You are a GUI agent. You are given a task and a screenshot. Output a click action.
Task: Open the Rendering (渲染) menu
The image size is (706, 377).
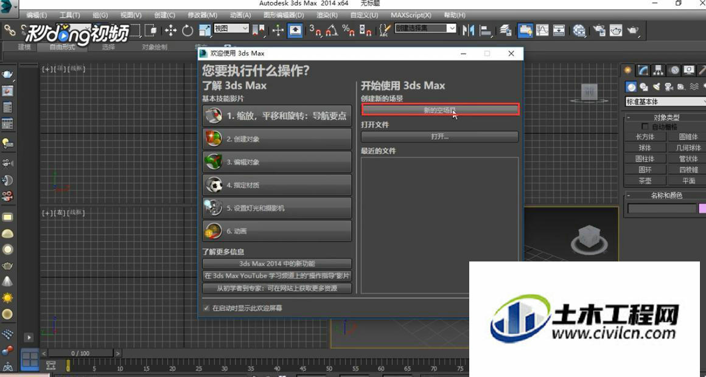pyautogui.click(x=327, y=15)
